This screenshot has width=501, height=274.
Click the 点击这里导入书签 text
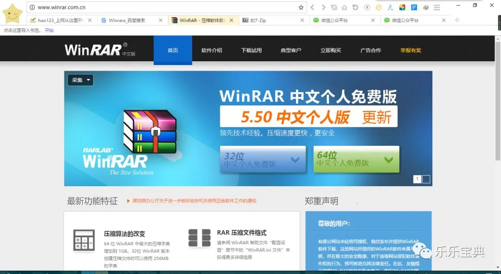pos(22,30)
